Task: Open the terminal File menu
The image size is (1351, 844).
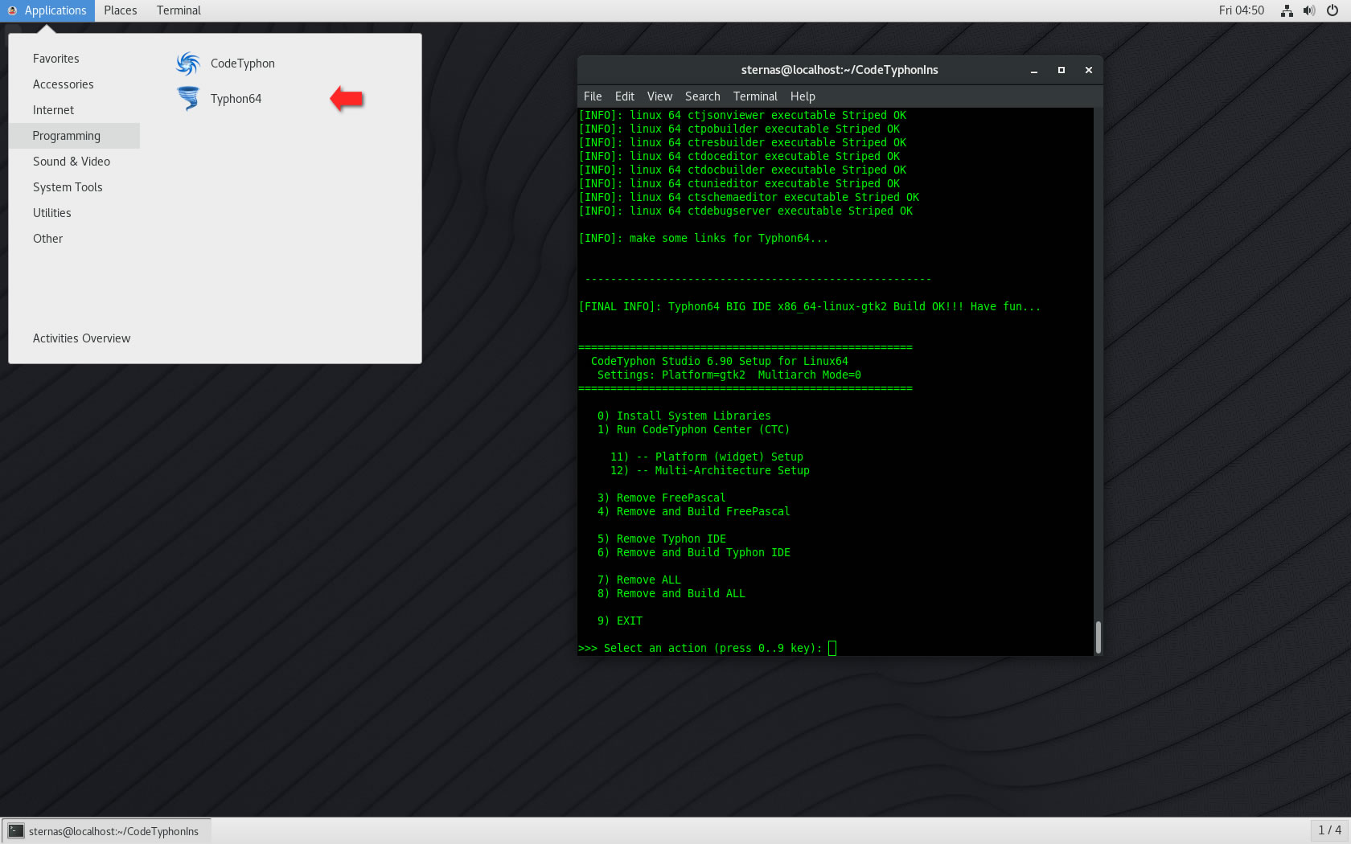Action: 593,96
